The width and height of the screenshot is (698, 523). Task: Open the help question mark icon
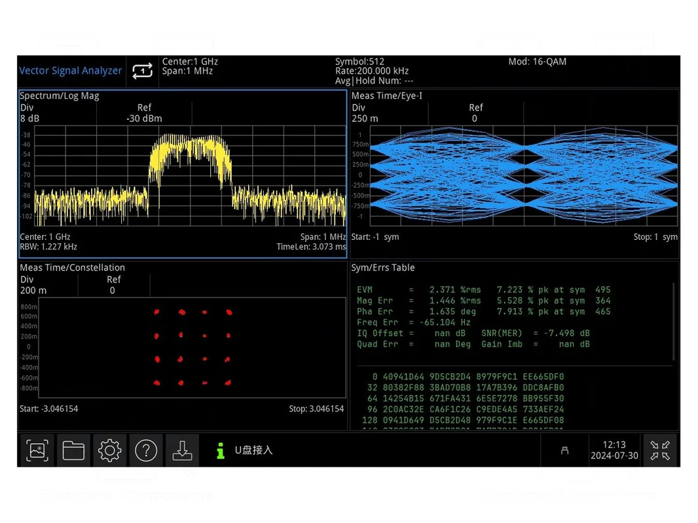point(146,450)
